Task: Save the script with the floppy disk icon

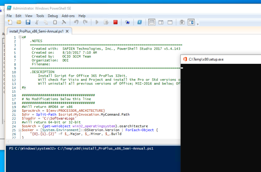Action: coord(28,22)
